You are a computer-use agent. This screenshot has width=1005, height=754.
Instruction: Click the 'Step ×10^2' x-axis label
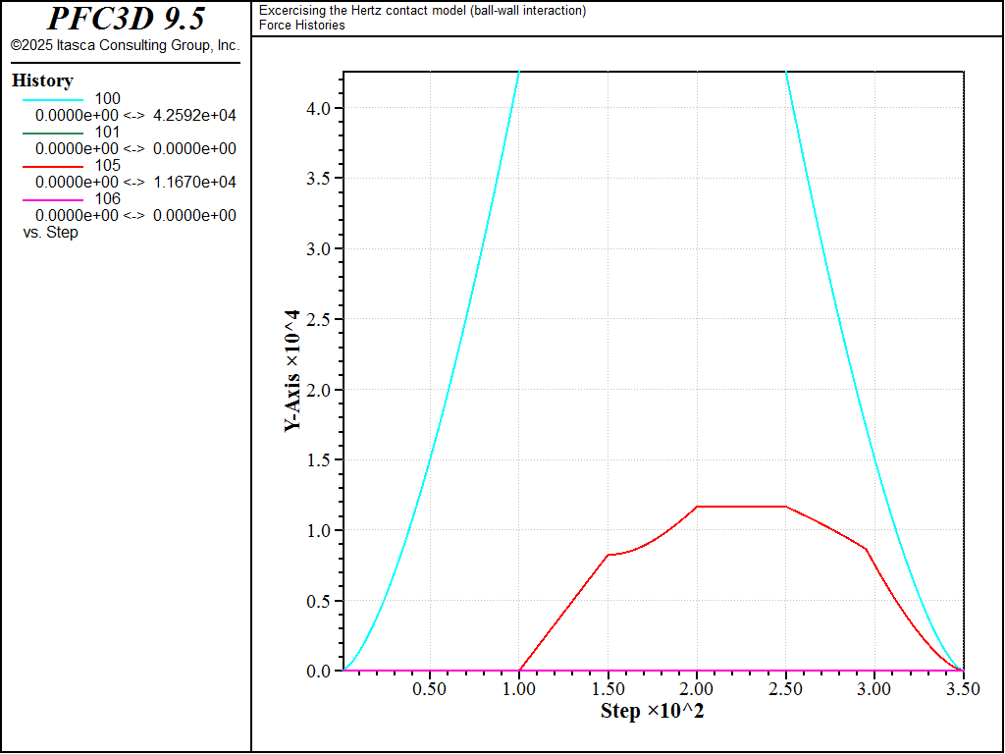653,711
